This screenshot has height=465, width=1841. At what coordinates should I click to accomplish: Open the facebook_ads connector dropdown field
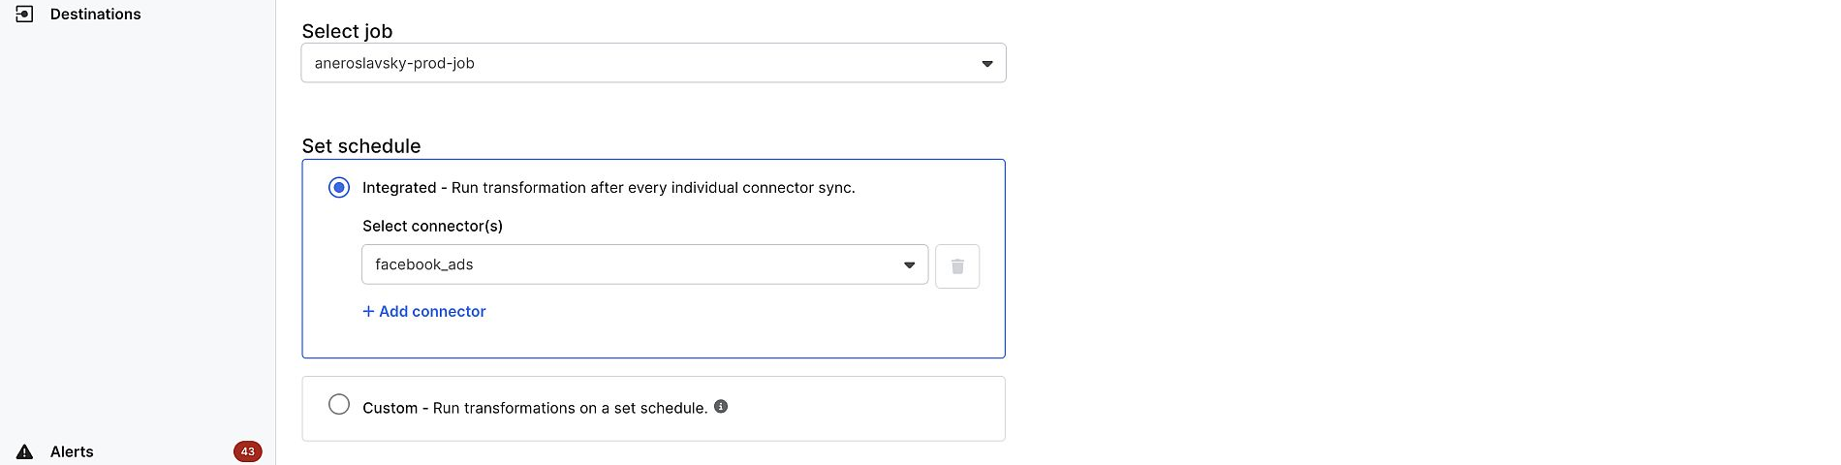[x=630, y=264]
